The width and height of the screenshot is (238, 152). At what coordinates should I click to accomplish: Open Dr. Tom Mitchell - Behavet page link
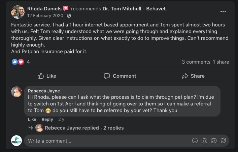[x=134, y=8]
